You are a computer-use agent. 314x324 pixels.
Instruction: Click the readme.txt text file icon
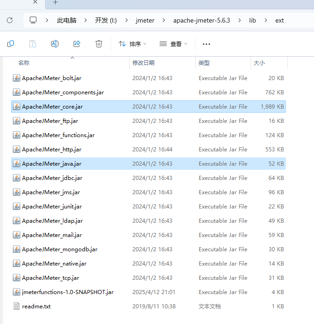coord(17,306)
